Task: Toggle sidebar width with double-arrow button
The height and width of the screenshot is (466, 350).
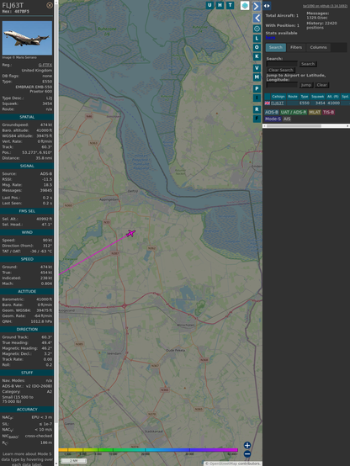Action: click(x=267, y=6)
